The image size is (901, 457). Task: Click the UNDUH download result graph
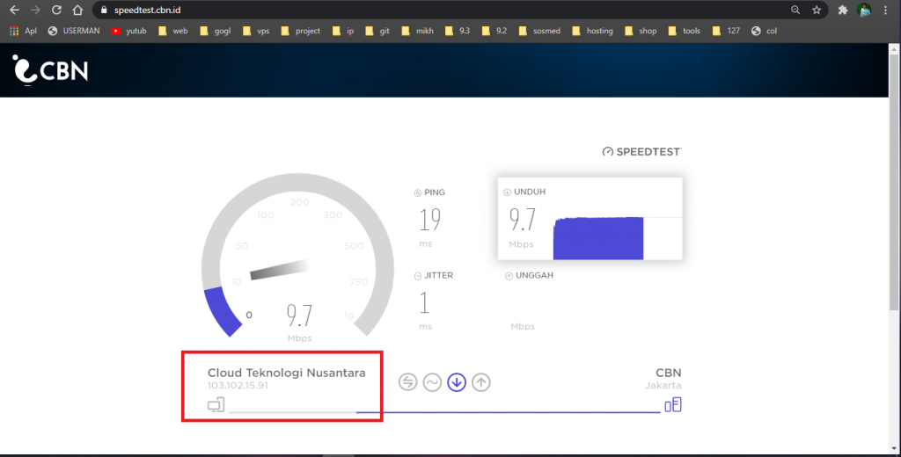[598, 236]
